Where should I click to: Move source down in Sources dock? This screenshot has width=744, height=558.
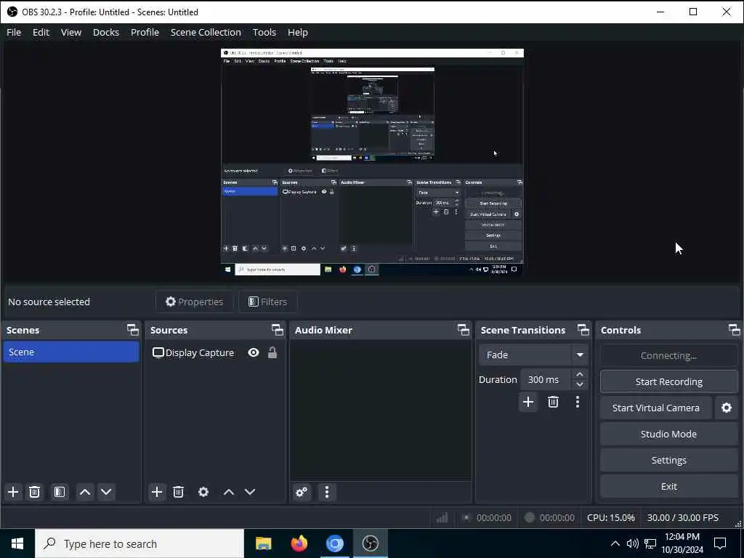tap(250, 492)
